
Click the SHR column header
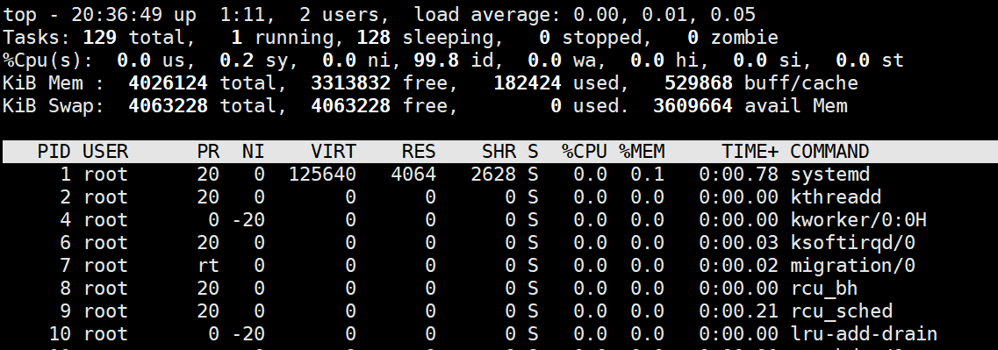coord(499,152)
